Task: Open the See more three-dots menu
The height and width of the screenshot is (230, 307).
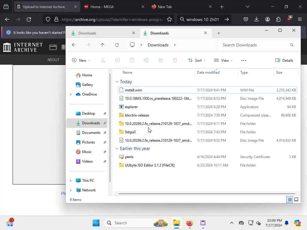Action: coord(243,60)
